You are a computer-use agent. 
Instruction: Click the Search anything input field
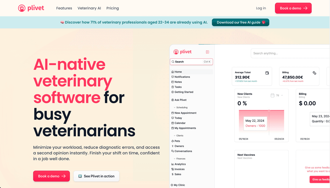(x=290, y=53)
